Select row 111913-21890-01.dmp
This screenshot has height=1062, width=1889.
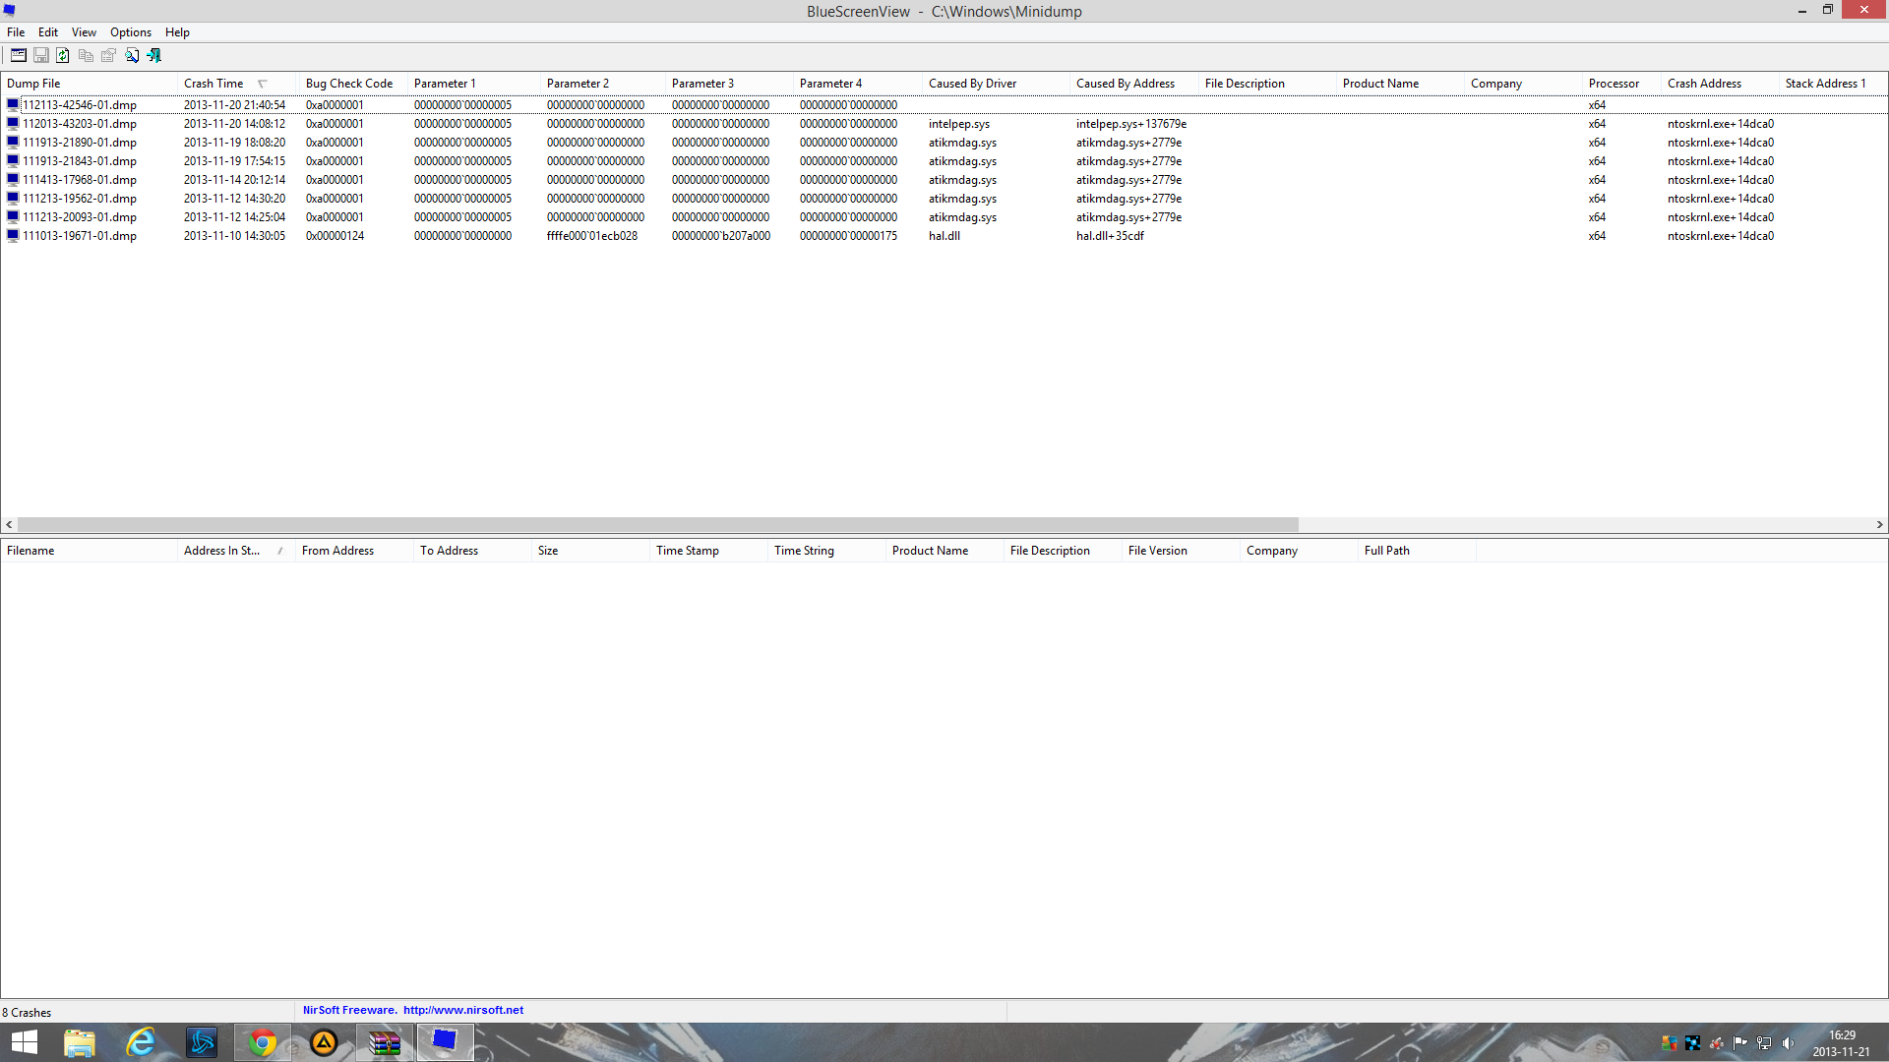pyautogui.click(x=944, y=143)
